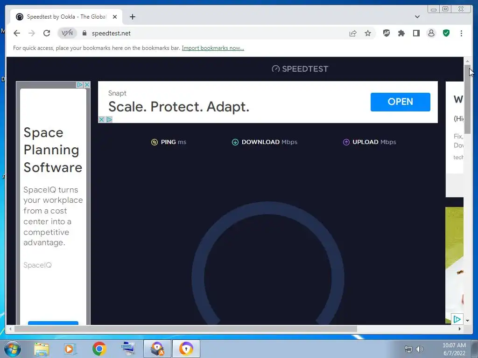Switch to the Avast installer taskbar window

157,349
